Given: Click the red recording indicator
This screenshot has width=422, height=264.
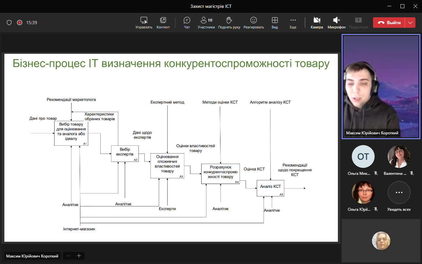Looking at the screenshot, I should pyautogui.click(x=20, y=23).
